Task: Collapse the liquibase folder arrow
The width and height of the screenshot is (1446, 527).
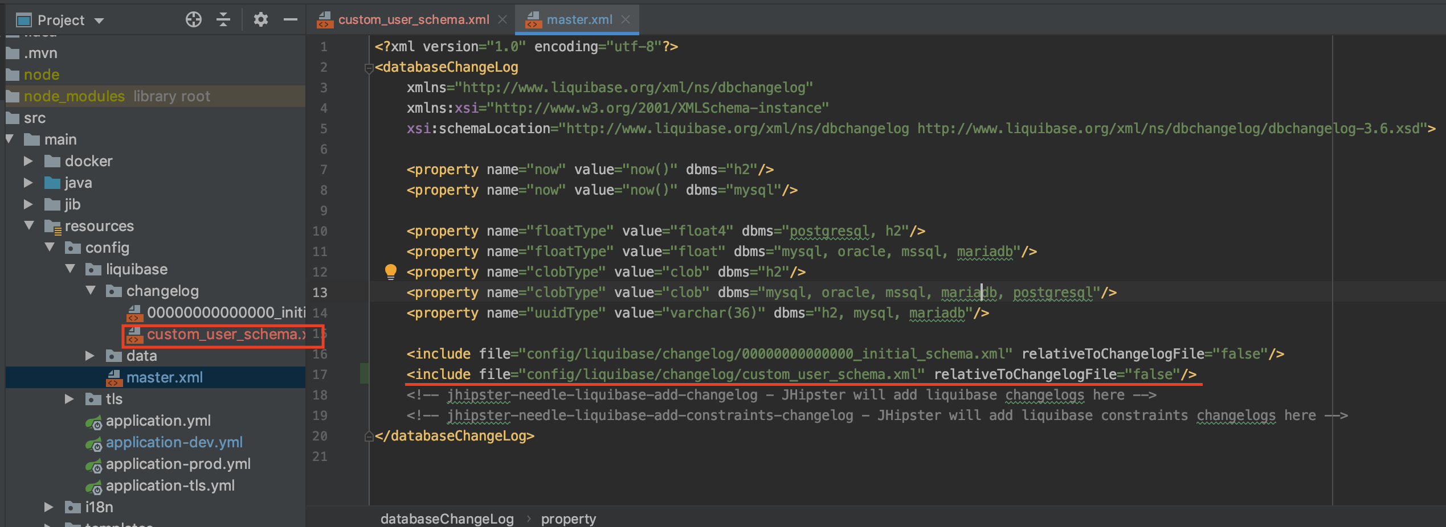Action: click(x=70, y=269)
